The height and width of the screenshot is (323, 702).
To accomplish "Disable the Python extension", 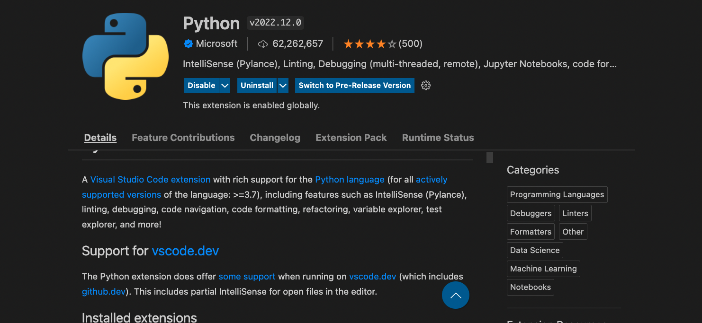I will 201,86.
